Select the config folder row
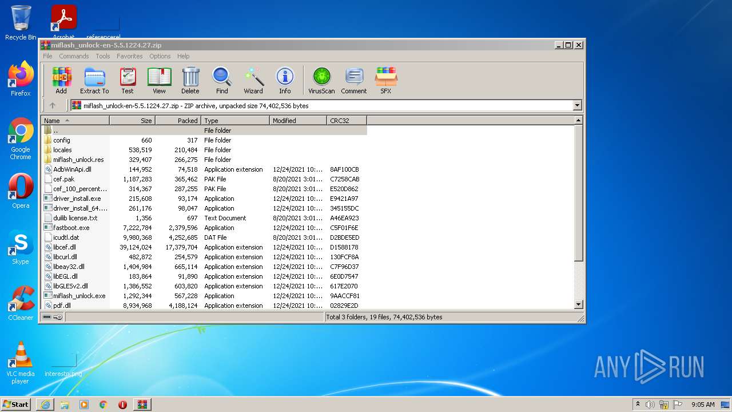 (x=204, y=140)
